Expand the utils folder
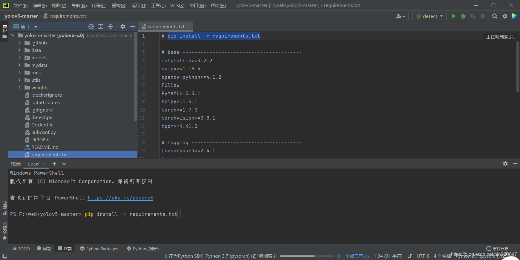 [x=19, y=80]
